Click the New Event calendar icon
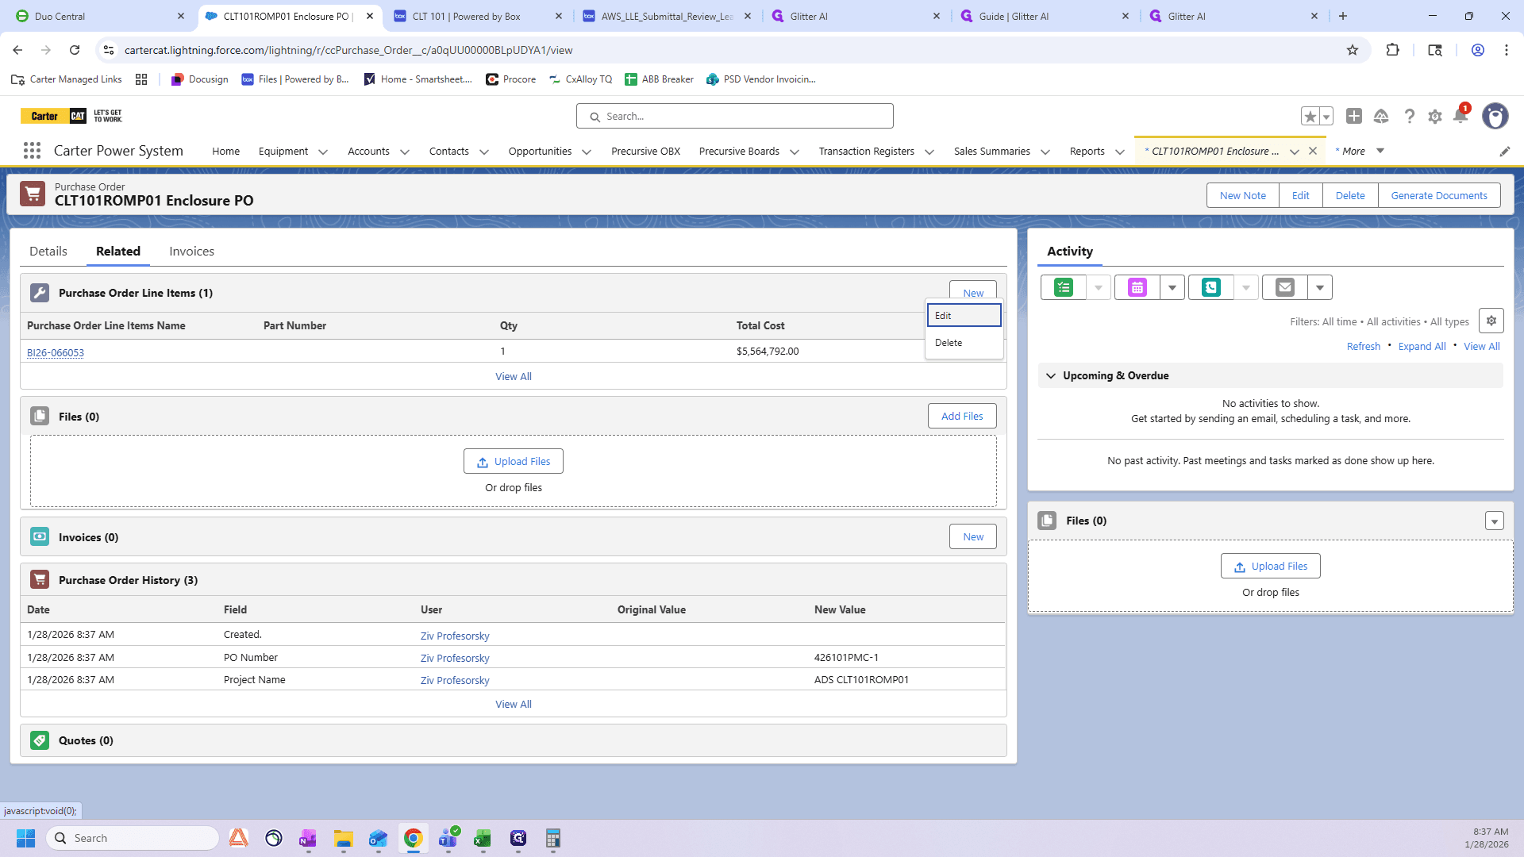Screen dimensions: 1524x857 point(1137,287)
